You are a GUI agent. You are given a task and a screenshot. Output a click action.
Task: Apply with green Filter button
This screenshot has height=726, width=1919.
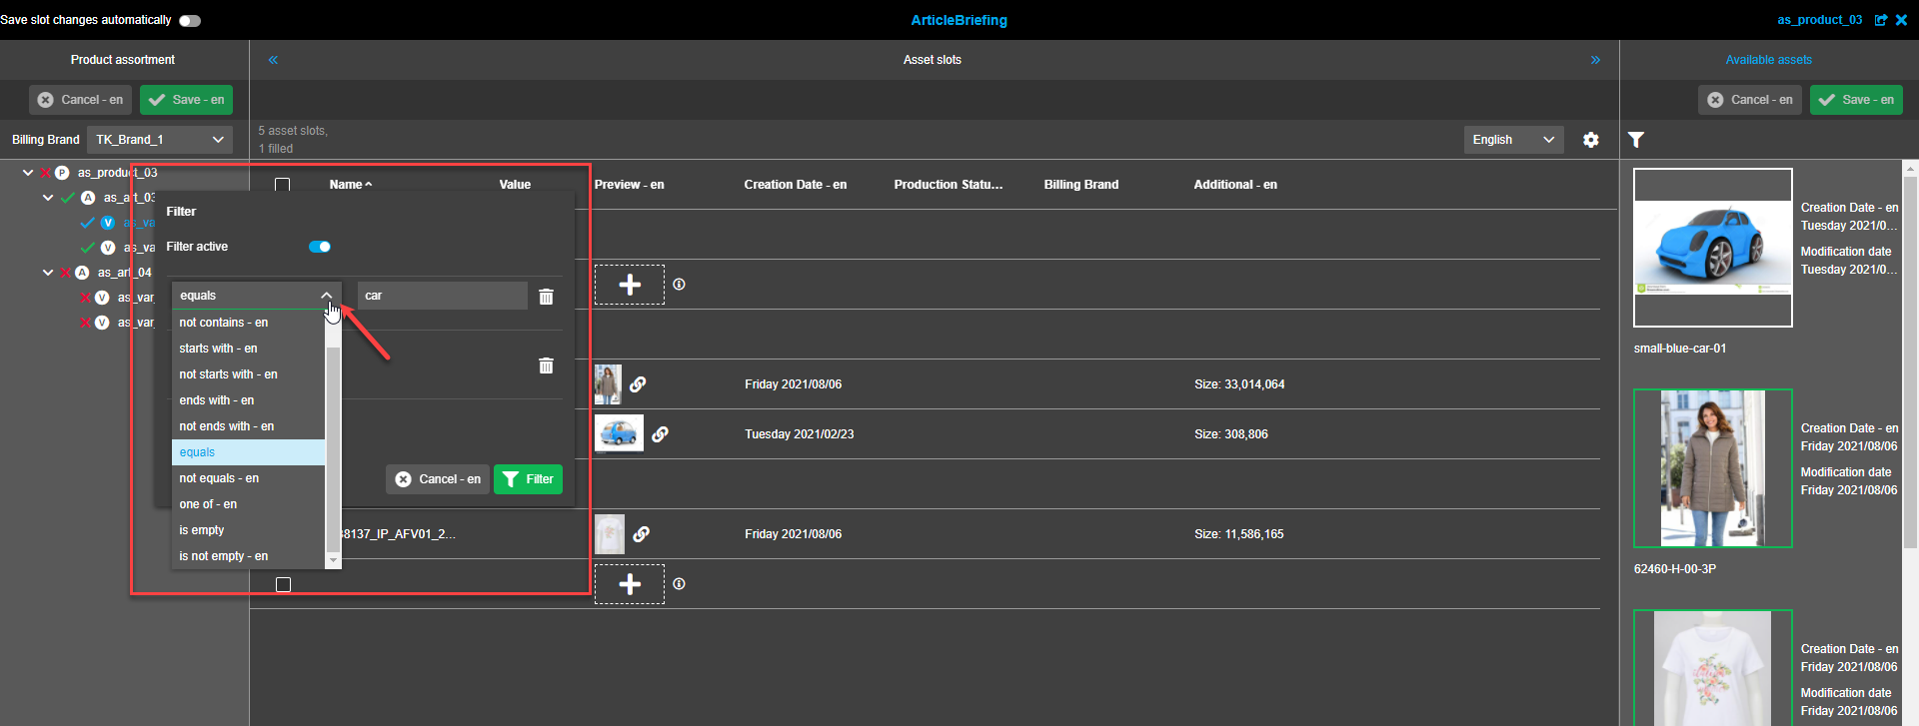[x=528, y=479]
